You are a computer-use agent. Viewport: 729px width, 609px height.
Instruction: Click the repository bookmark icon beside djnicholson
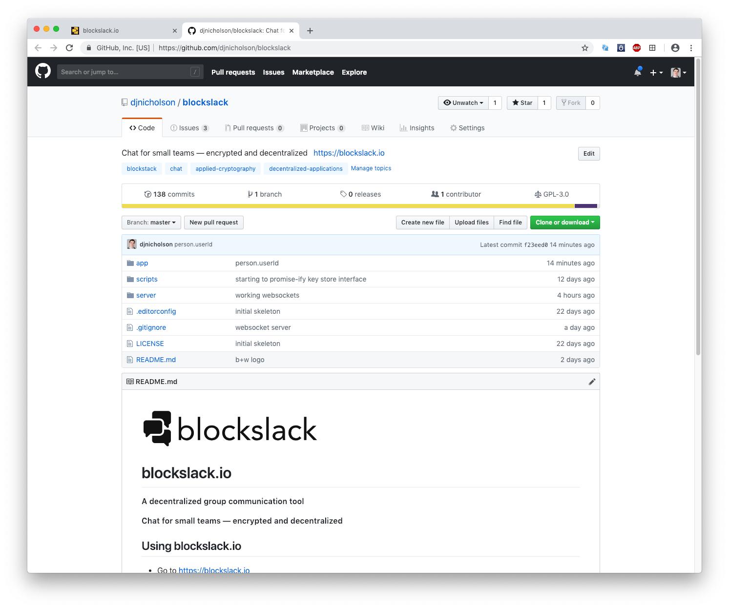pyautogui.click(x=125, y=102)
